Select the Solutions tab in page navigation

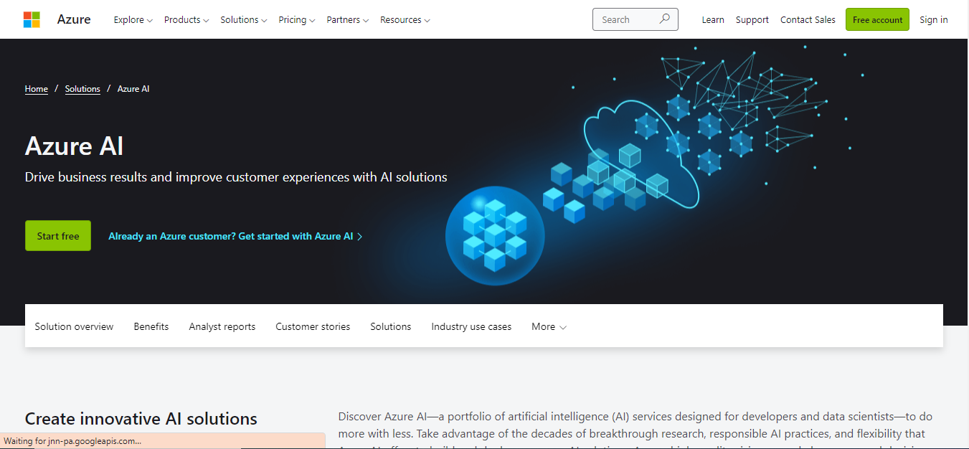tap(391, 326)
